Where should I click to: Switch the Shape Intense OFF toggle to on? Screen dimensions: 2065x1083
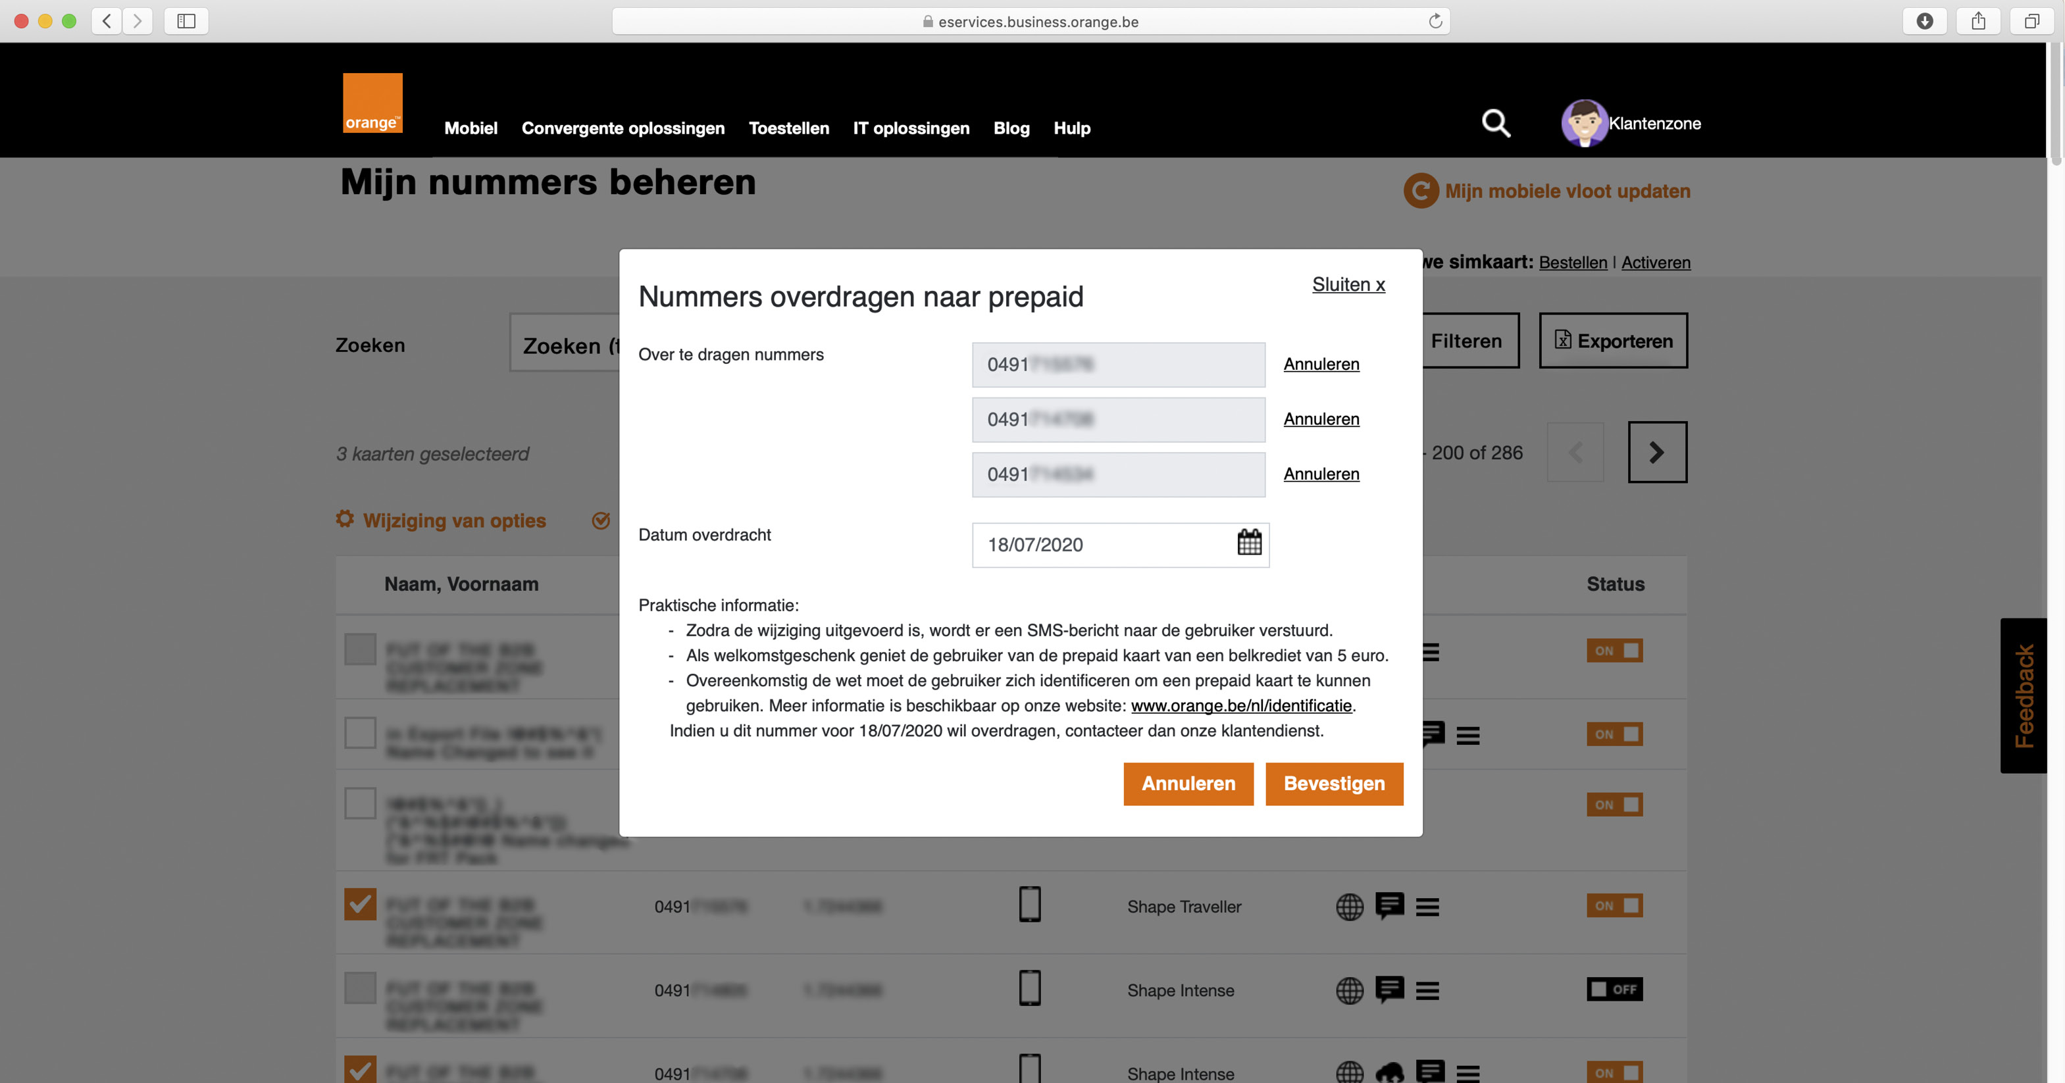click(1616, 989)
